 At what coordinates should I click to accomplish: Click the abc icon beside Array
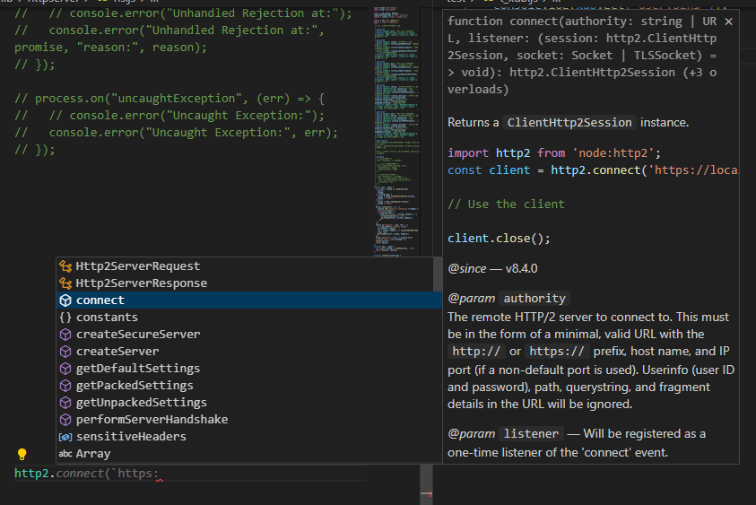[x=65, y=453]
